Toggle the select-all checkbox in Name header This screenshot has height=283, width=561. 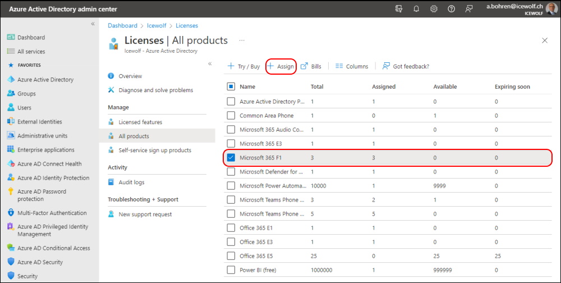click(x=231, y=86)
